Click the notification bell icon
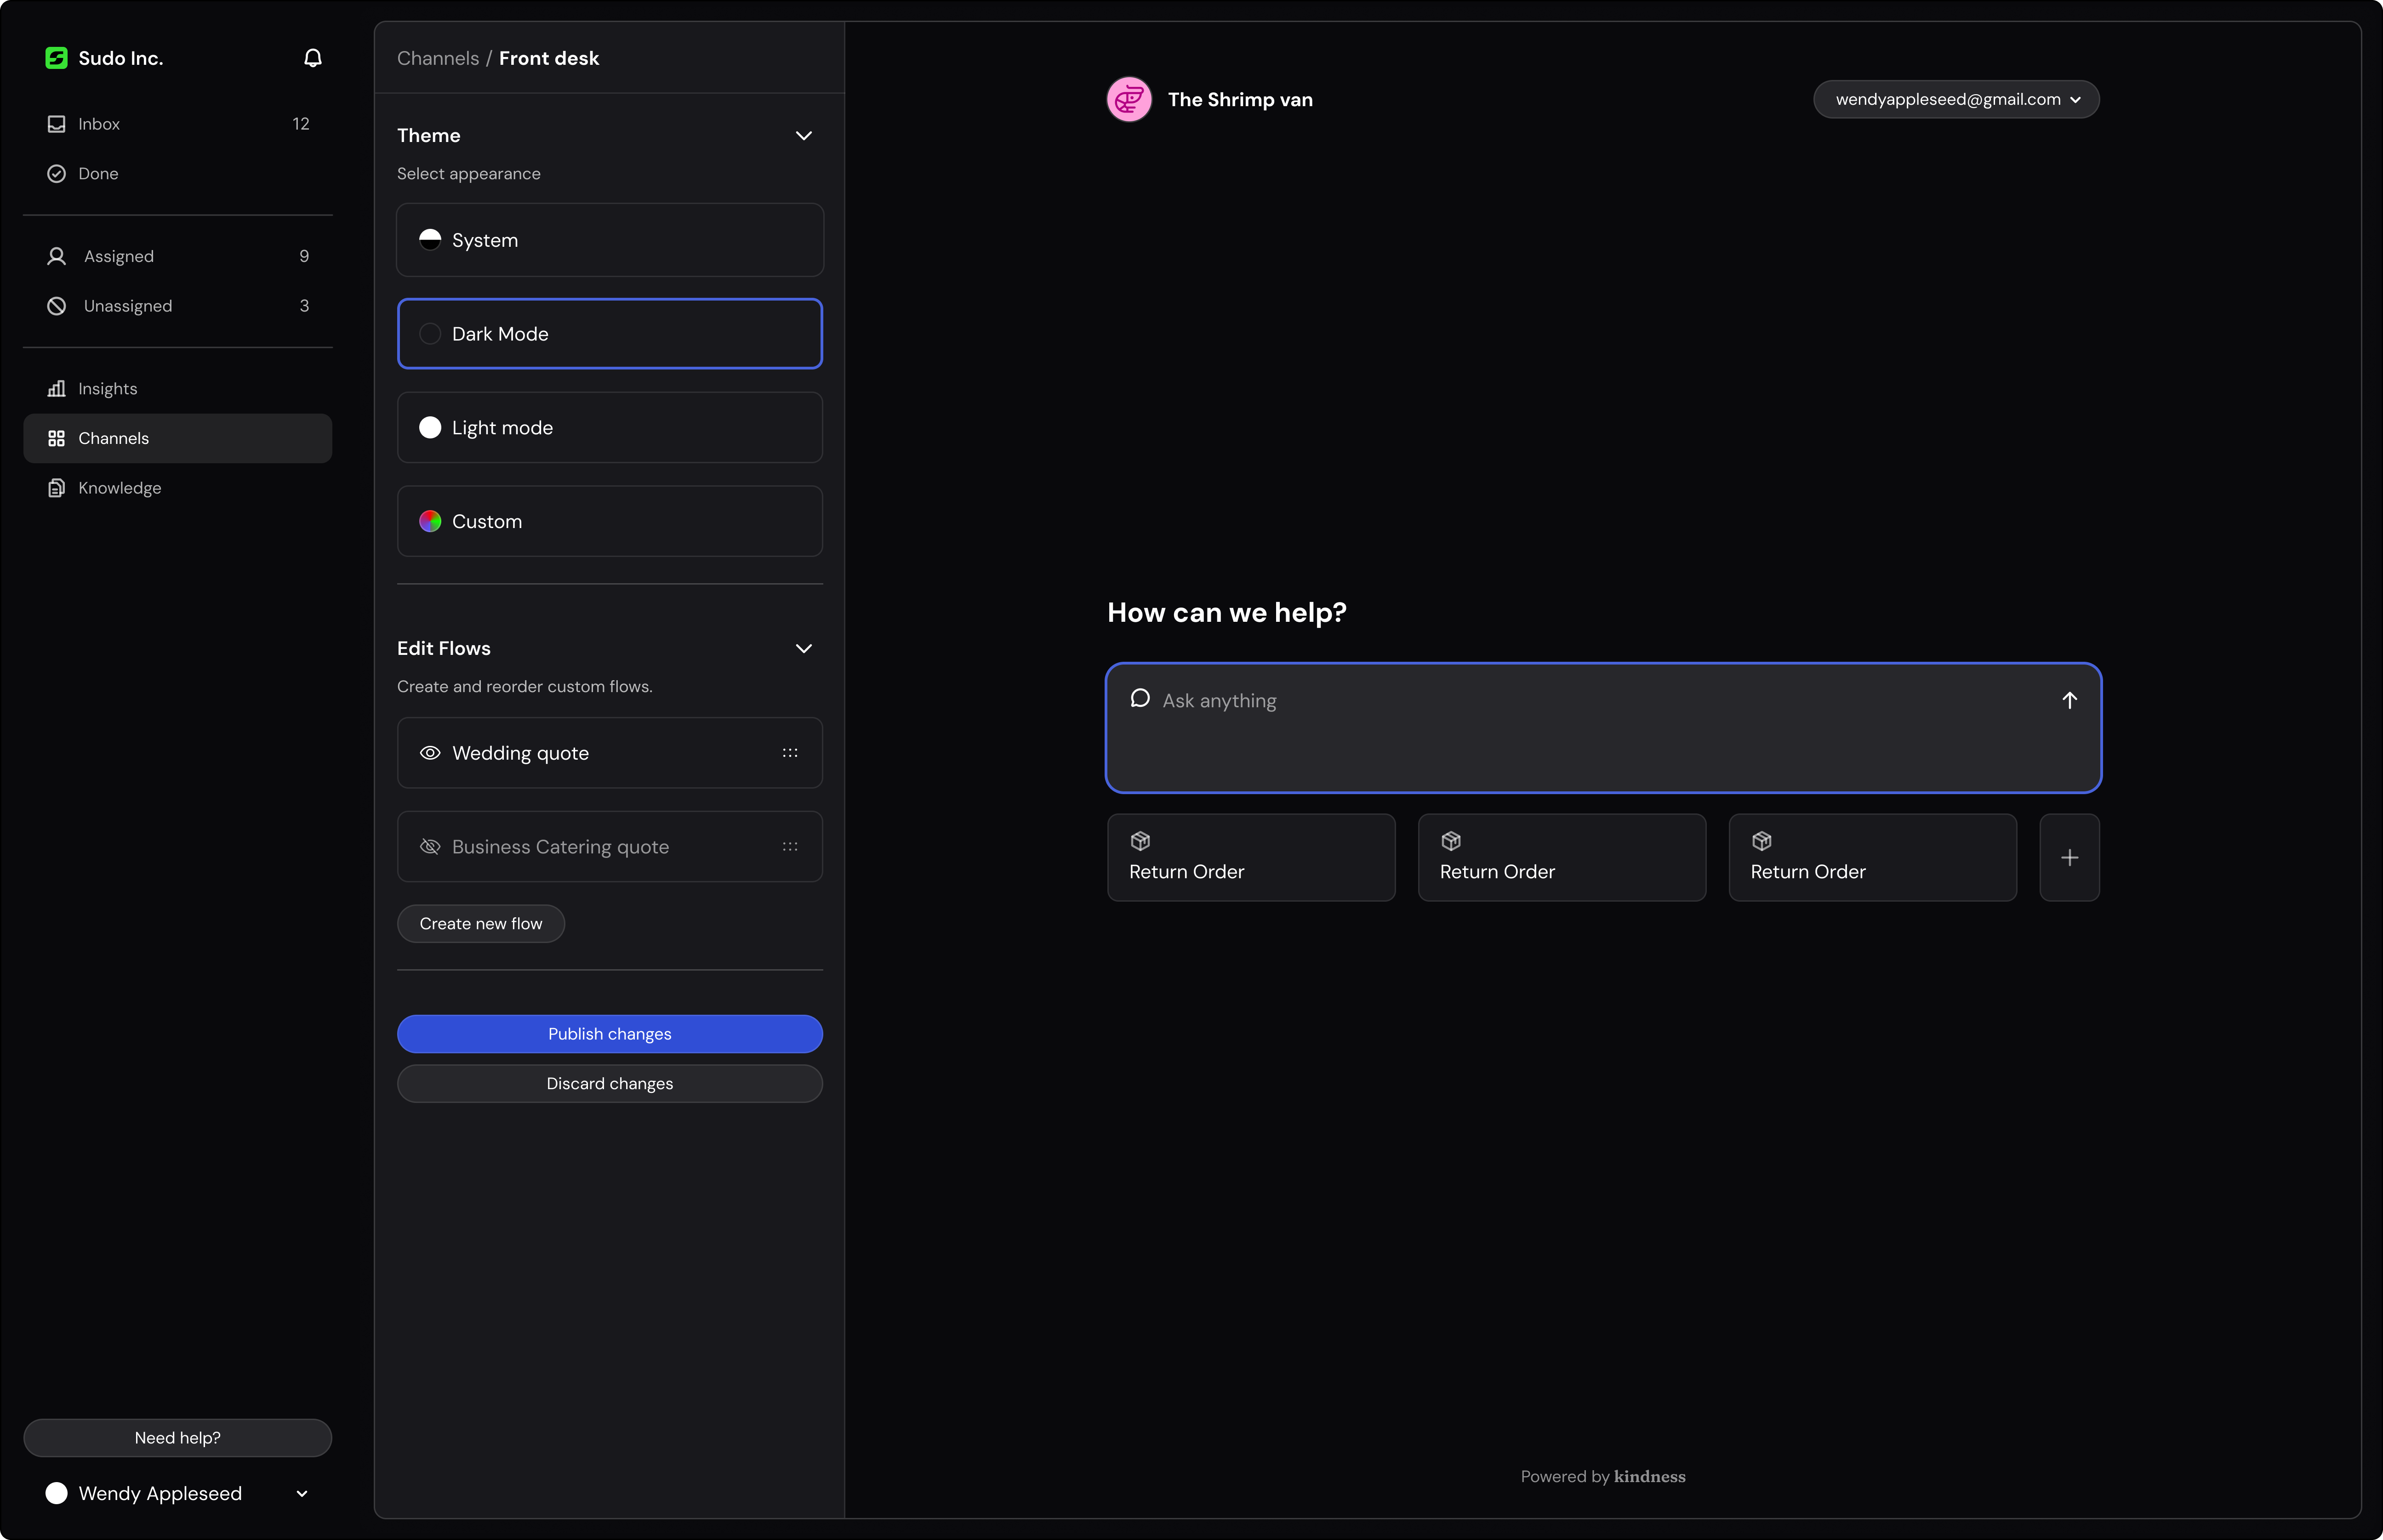This screenshot has width=2383, height=1540. click(313, 58)
